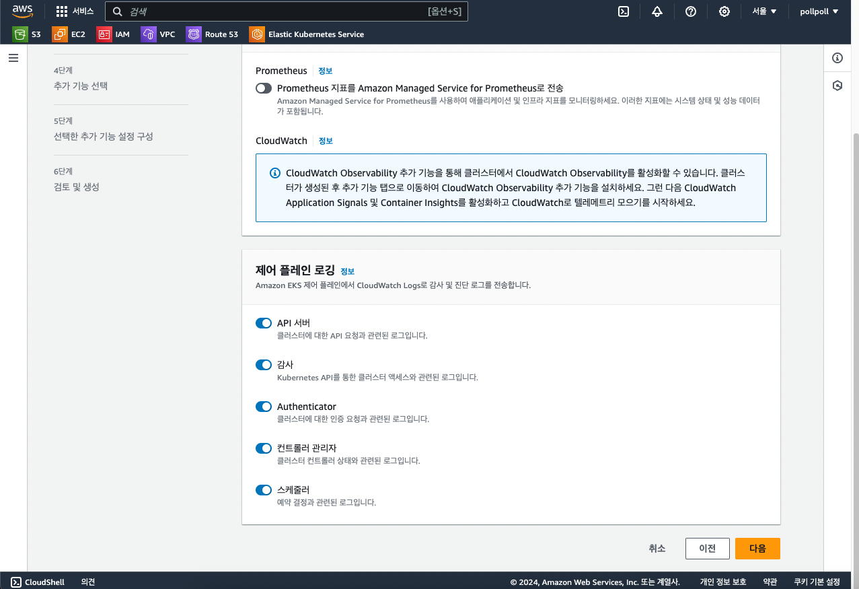Click the 감사 label text

tap(285, 365)
